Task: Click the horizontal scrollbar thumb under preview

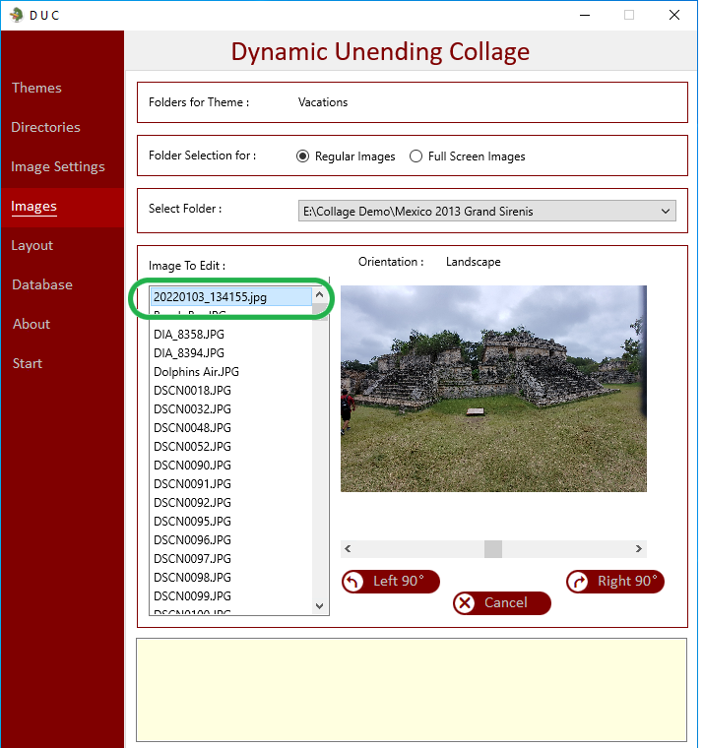Action: point(493,548)
